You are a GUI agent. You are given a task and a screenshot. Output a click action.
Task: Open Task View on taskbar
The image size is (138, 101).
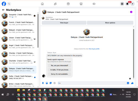(x=13, y=94)
